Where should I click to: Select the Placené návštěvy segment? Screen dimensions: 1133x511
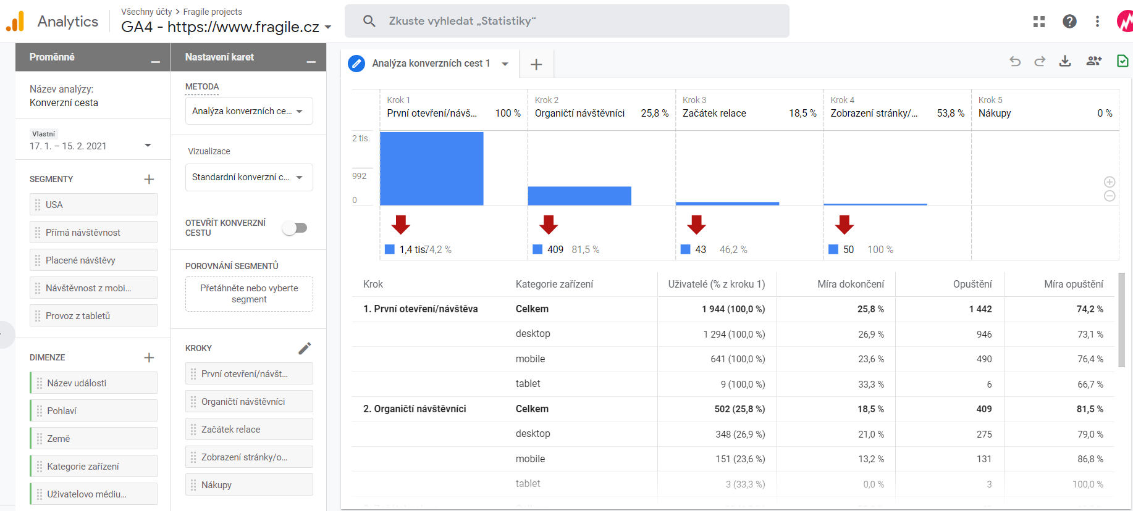(x=93, y=260)
